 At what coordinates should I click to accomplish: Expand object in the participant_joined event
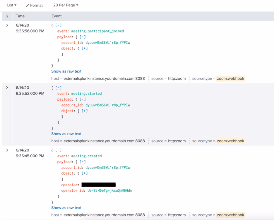[85, 48]
